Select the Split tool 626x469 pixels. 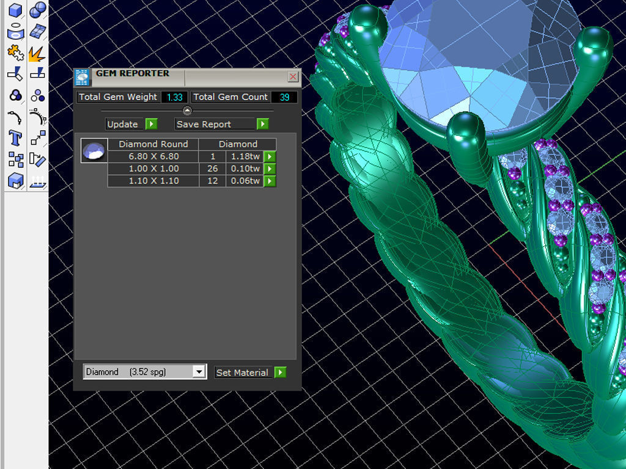tap(37, 74)
